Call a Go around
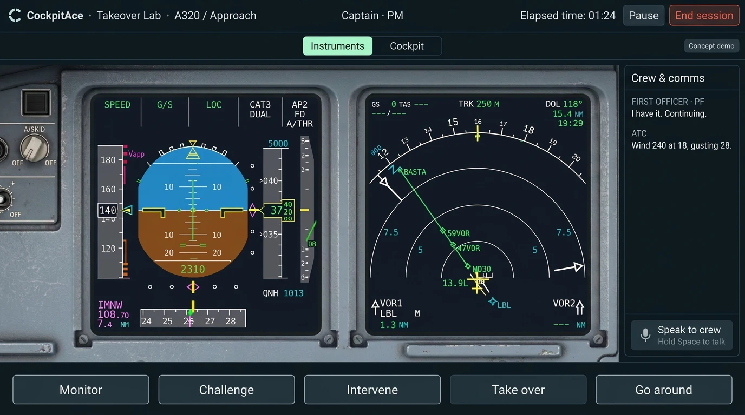 coord(664,390)
